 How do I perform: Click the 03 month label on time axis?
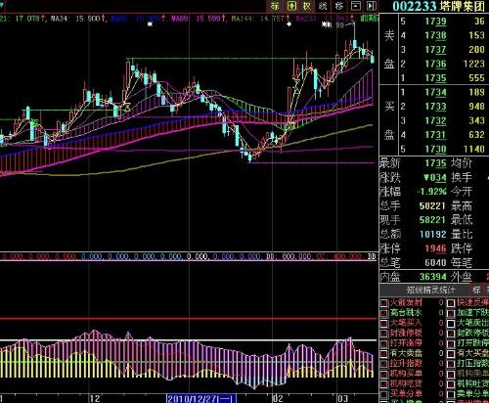tap(342, 398)
